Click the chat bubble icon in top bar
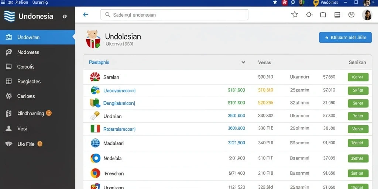This screenshot has width=378, height=189. coord(293,3)
